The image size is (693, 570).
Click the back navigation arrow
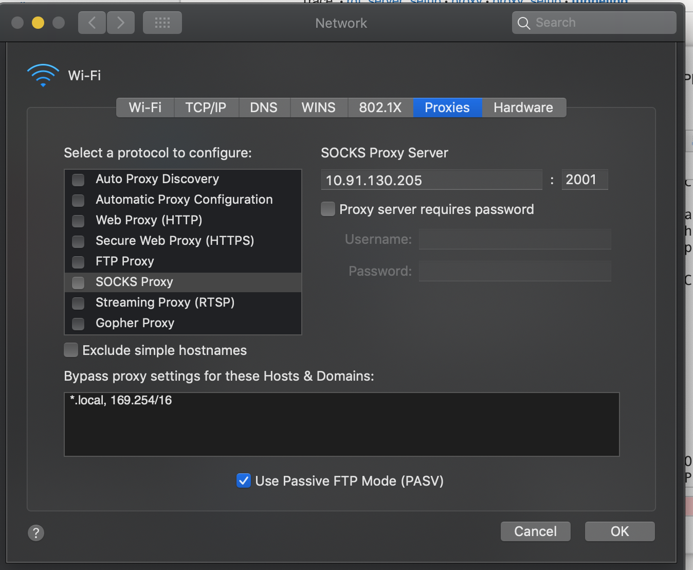coord(92,23)
